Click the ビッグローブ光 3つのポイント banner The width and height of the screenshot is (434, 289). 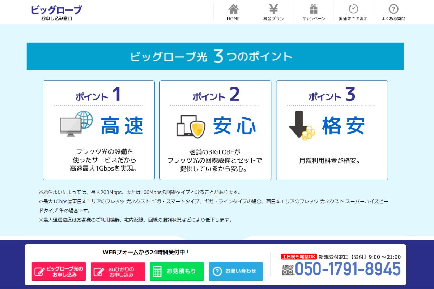(215, 56)
